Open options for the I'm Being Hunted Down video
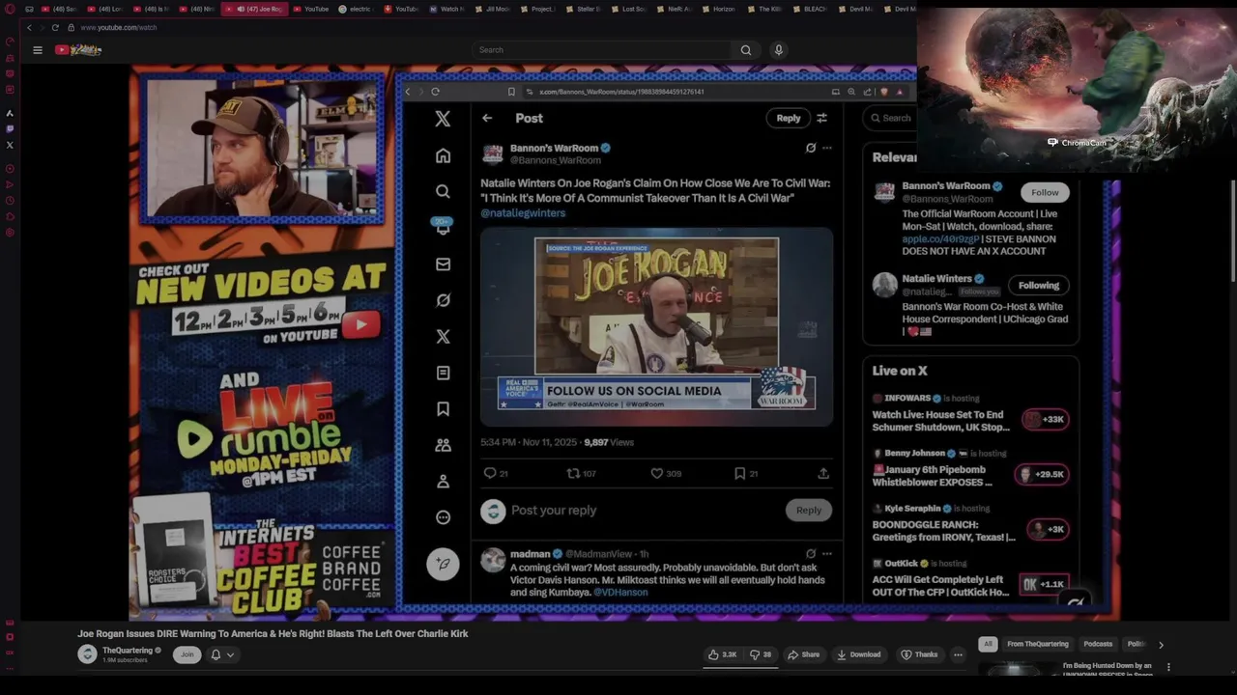The height and width of the screenshot is (695, 1237). coord(1168,667)
